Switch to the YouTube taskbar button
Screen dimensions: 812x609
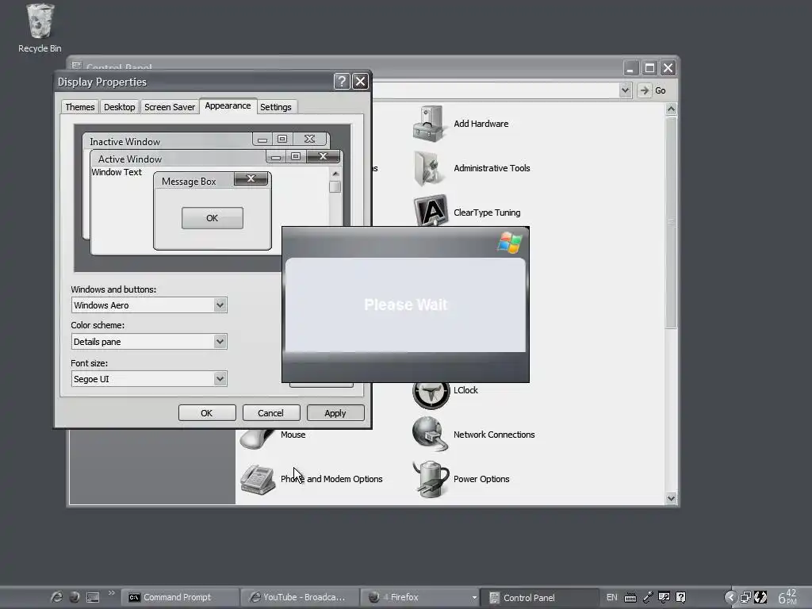click(x=299, y=597)
